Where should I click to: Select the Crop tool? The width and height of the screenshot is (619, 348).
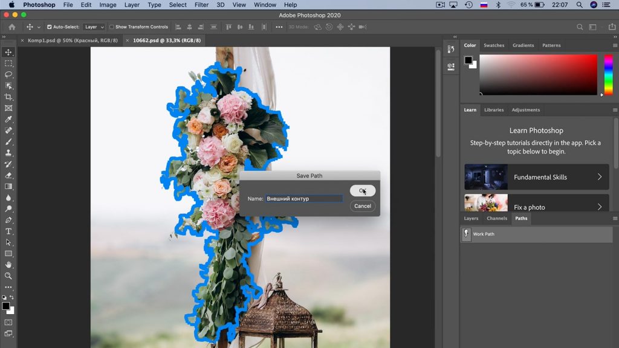click(x=8, y=97)
